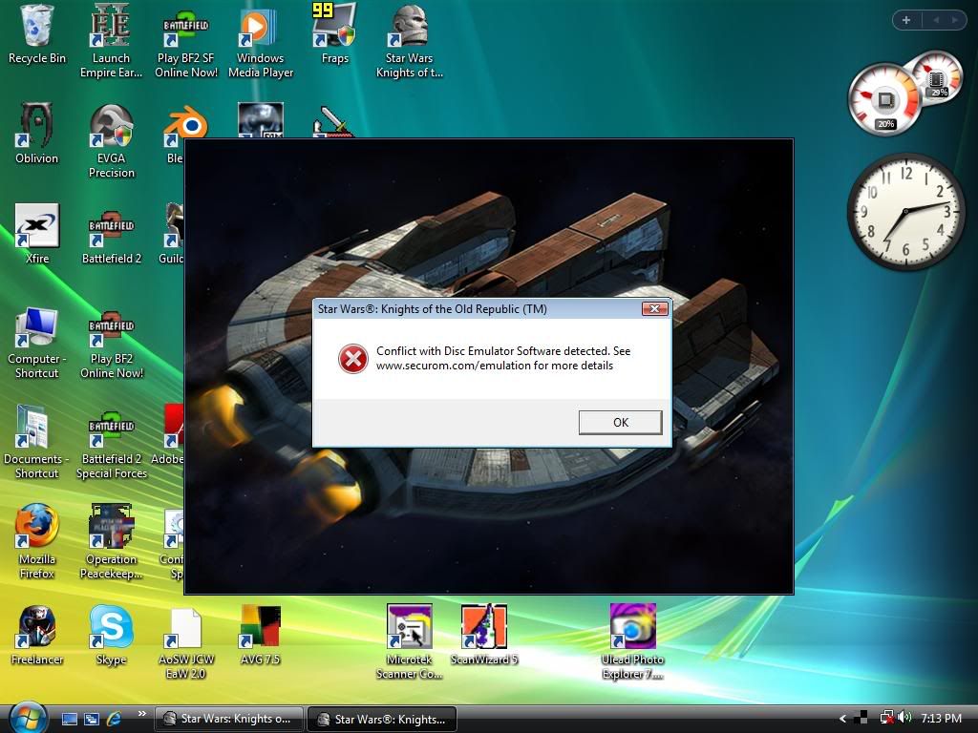The width and height of the screenshot is (978, 733).
Task: Click the Show Desktop quick launch icon
Action: point(69,719)
